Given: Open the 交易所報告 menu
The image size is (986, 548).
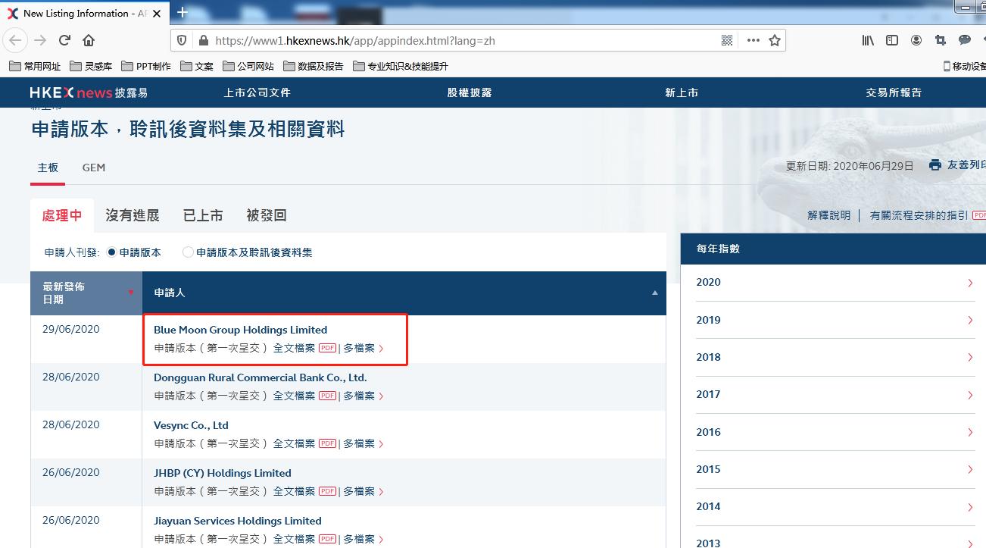Looking at the screenshot, I should [x=894, y=92].
